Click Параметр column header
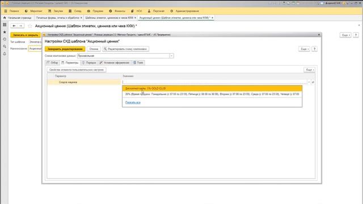 point(61,76)
